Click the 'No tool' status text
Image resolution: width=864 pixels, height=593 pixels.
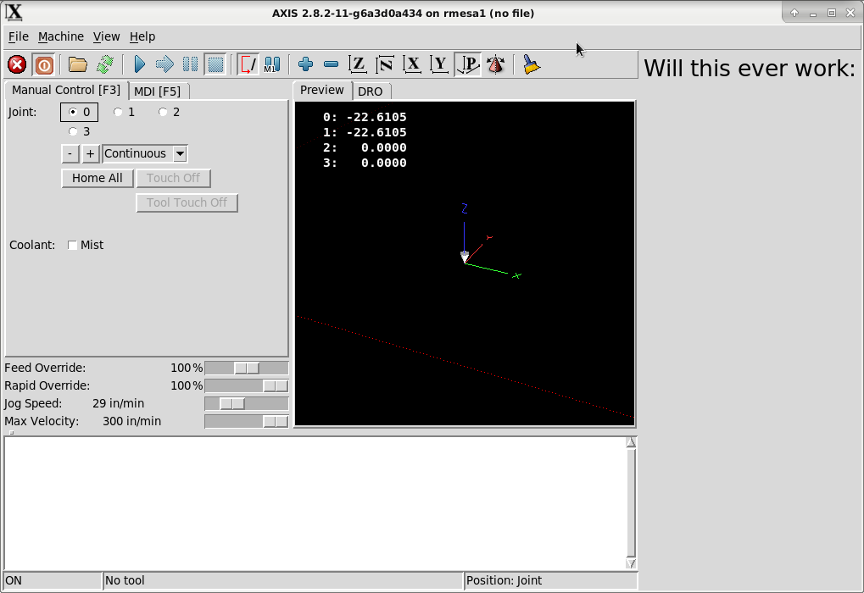coord(125,580)
